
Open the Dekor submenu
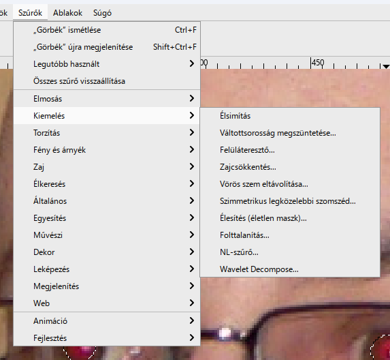107,252
